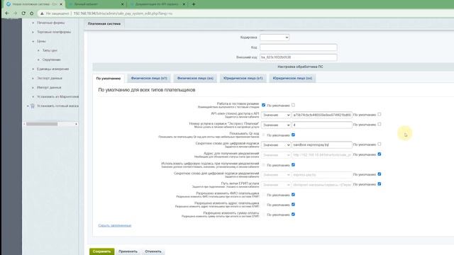Image resolution: width=454 pixels, height=255 pixels.
Task: Click the sandbox.expresspay.by secret word field
Action: (322, 144)
